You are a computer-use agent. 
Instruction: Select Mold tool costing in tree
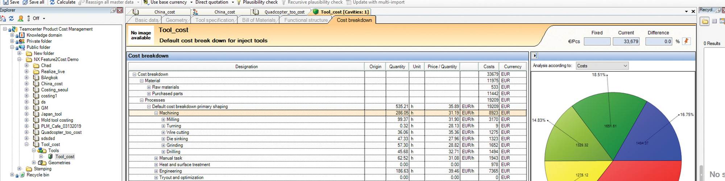(x=57, y=120)
